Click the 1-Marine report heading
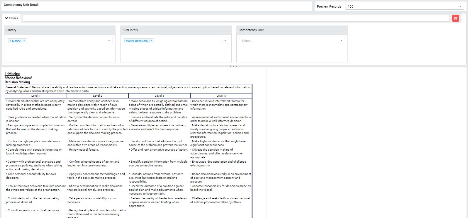The image size is (468, 218). point(12,74)
